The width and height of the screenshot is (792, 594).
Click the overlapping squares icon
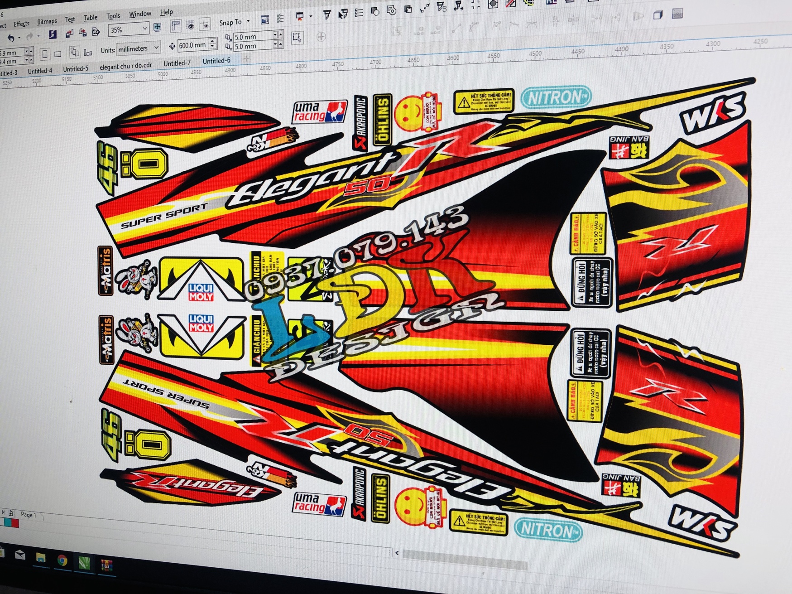click(x=408, y=9)
